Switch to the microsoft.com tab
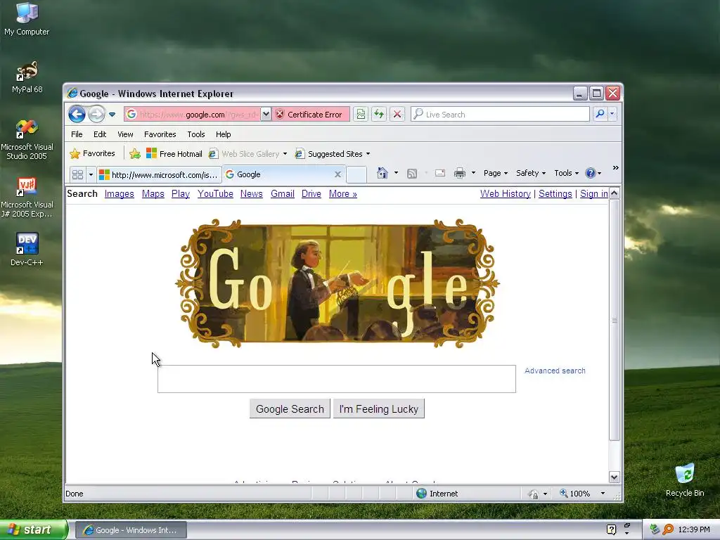Viewport: 720px width, 540px height. point(159,174)
